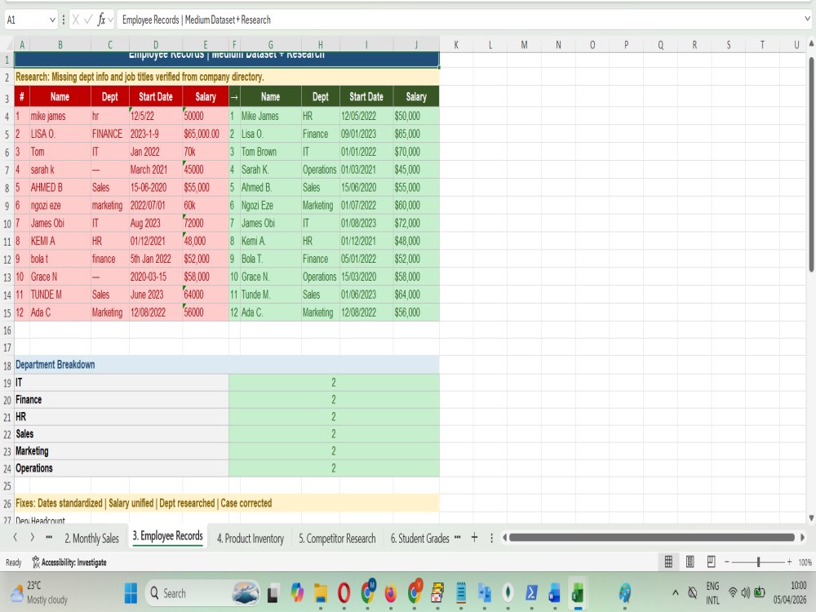Open Opera browser from the taskbar
Screen dimensions: 816x612
tap(344, 592)
